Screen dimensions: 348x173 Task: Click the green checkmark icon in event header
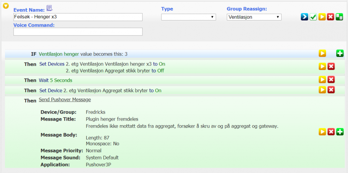[313, 17]
